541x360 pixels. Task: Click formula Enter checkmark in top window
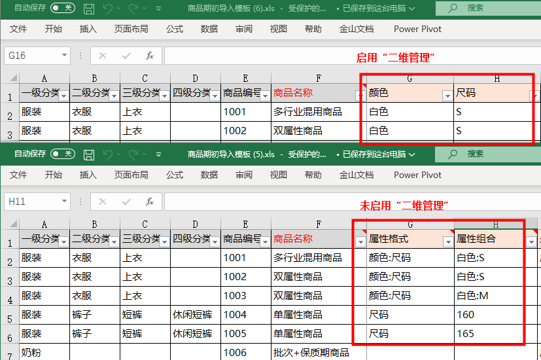point(126,56)
